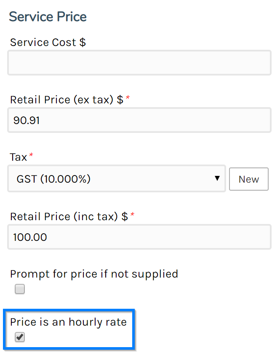The width and height of the screenshot is (280, 356).
Task: Click the 'Service Cost $' label
Action: point(48,42)
